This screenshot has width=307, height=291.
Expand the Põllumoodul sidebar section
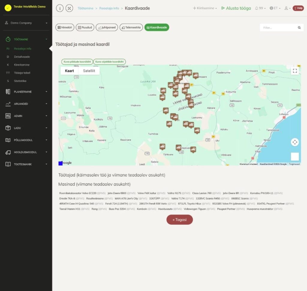click(x=26, y=140)
